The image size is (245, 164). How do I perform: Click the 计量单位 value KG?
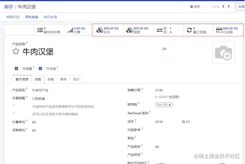(34, 122)
